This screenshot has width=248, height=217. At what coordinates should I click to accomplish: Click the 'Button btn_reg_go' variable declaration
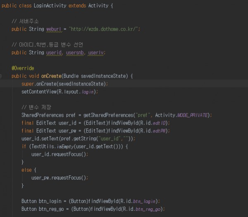point(43,209)
